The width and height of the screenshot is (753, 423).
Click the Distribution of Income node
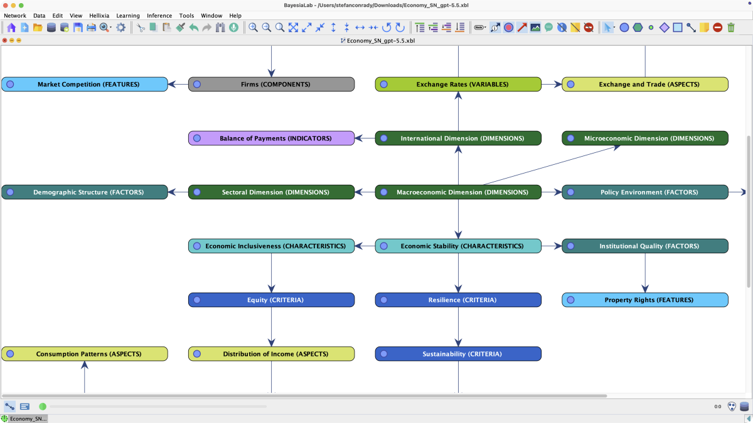pyautogui.click(x=271, y=354)
